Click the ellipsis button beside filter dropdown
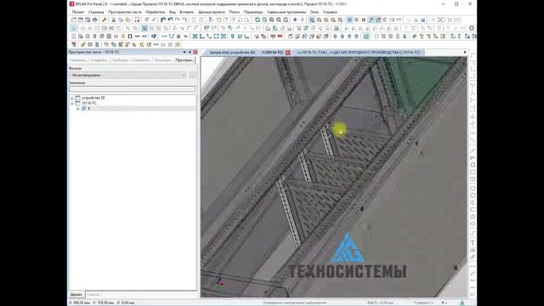The image size is (544, 306). click(x=193, y=75)
